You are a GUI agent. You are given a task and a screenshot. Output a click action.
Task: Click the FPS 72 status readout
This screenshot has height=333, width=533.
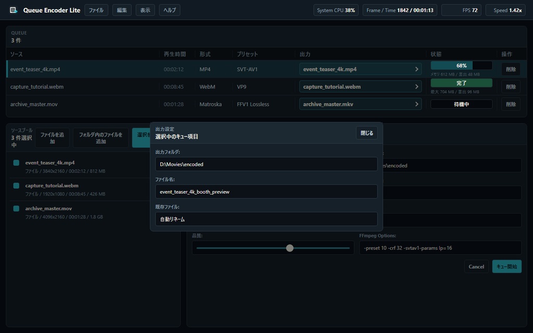(461, 10)
